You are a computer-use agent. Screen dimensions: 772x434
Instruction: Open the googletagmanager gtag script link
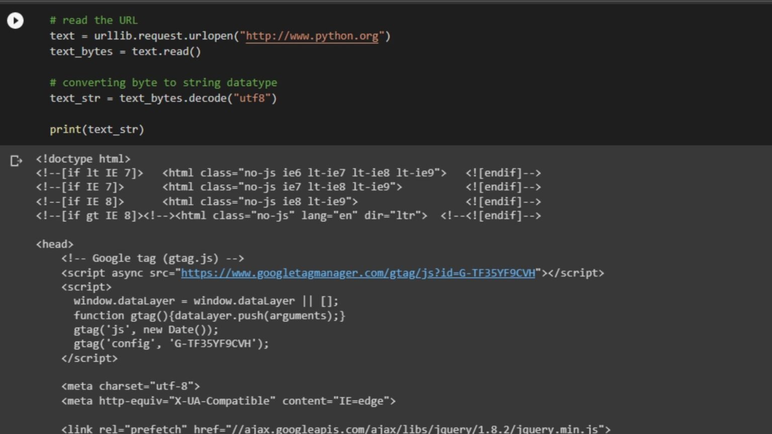click(x=358, y=273)
